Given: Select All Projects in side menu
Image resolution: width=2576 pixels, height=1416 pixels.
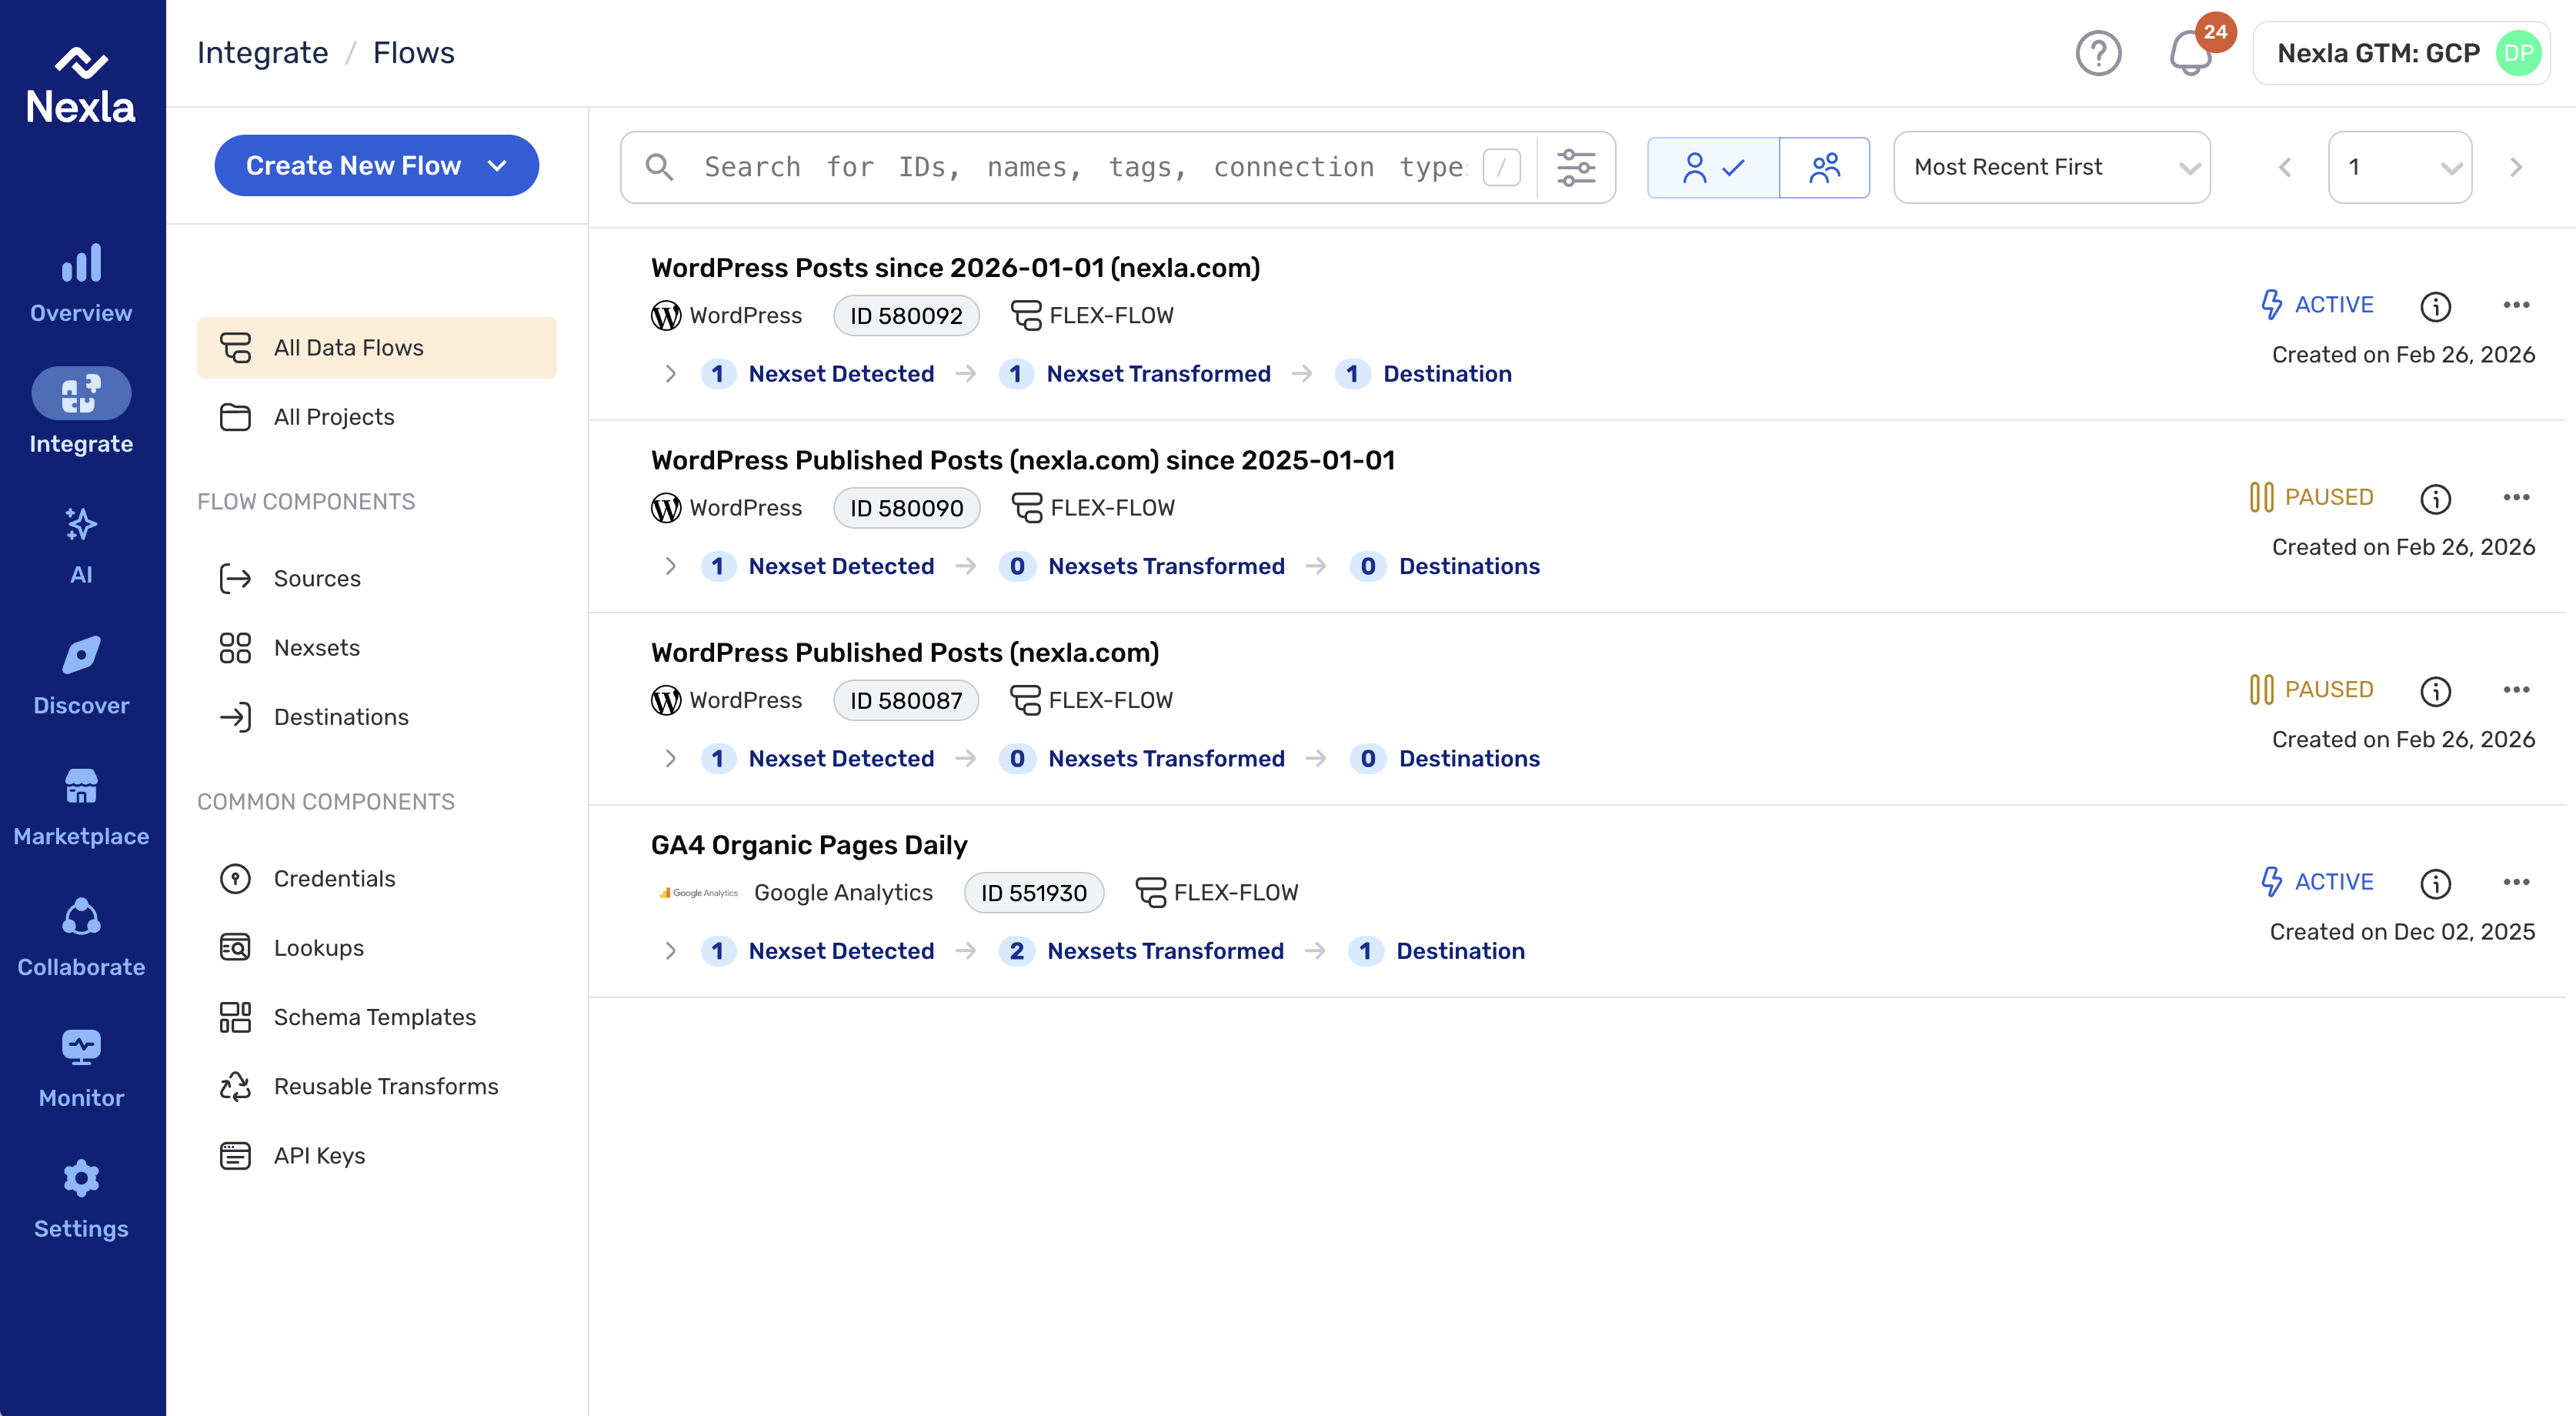Looking at the screenshot, I should click(x=334, y=417).
